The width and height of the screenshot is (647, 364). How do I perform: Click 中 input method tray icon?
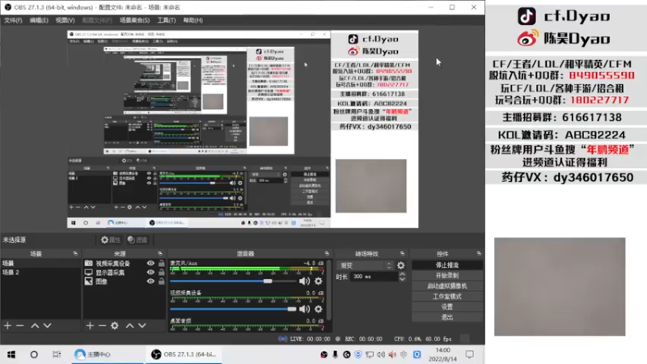(404, 354)
